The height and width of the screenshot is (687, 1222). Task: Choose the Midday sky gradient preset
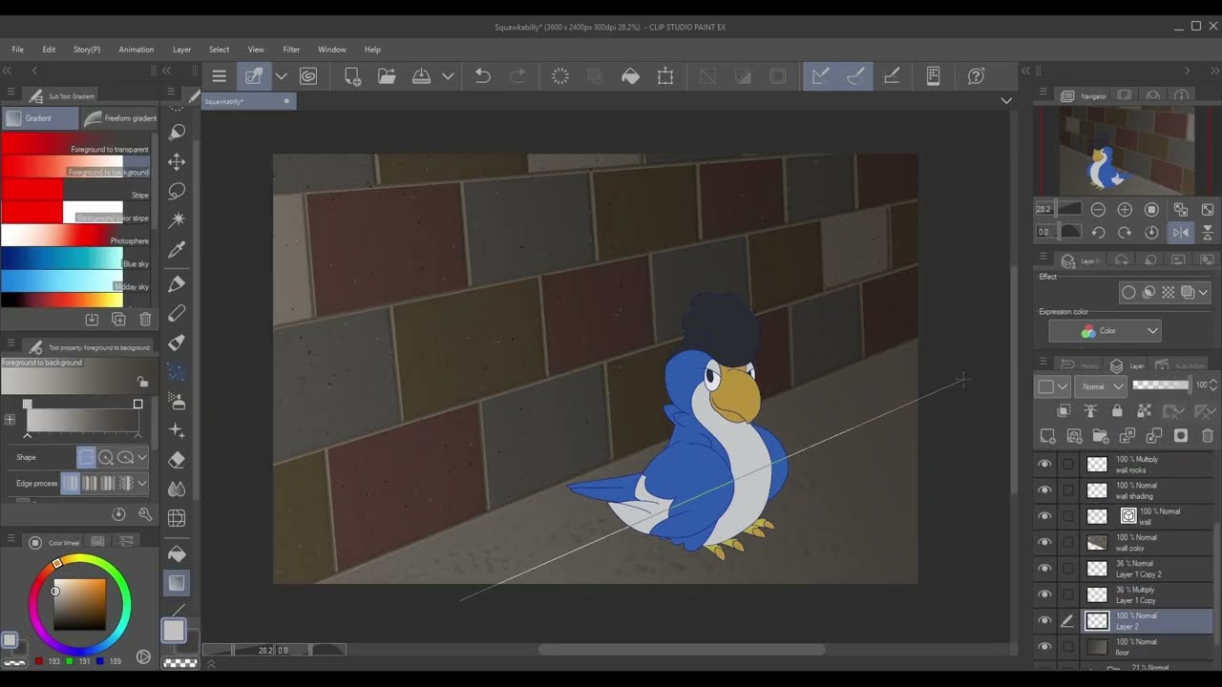click(76, 282)
